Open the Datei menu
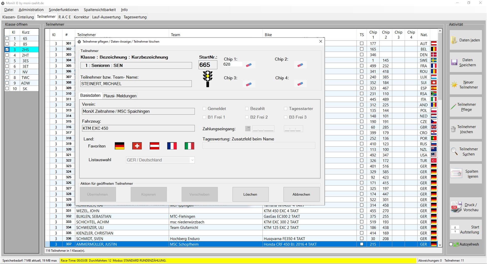 (x=9, y=10)
